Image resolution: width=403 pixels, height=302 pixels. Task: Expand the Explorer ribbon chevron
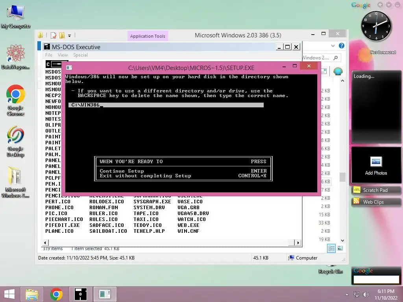333,46
